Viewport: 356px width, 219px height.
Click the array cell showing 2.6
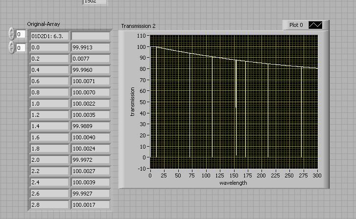pos(49,194)
